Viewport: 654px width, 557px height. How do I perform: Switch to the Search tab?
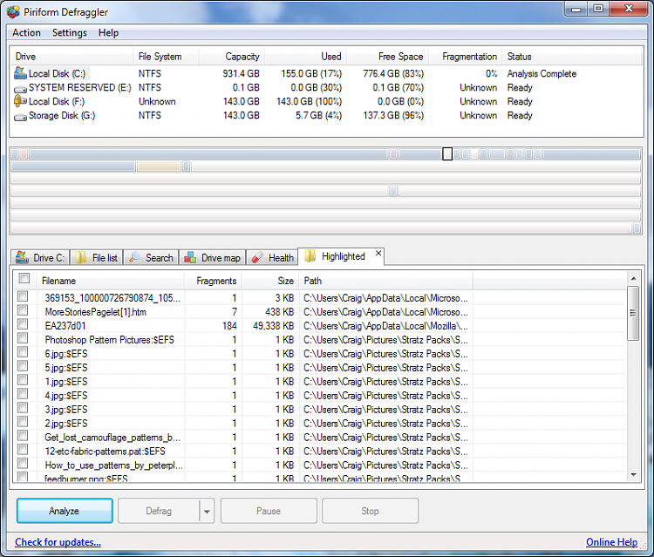tap(151, 258)
